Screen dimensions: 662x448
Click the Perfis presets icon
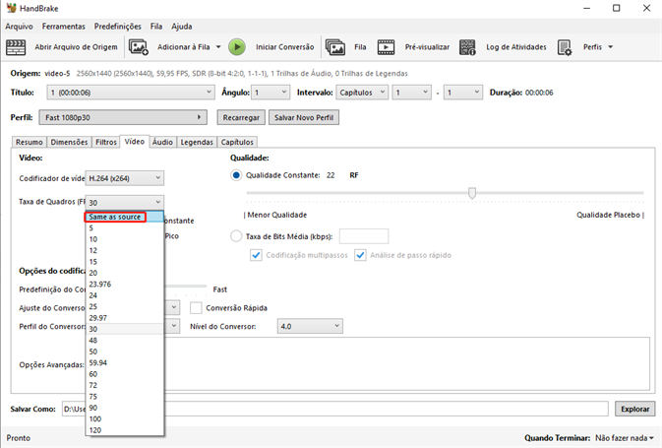pyautogui.click(x=565, y=46)
